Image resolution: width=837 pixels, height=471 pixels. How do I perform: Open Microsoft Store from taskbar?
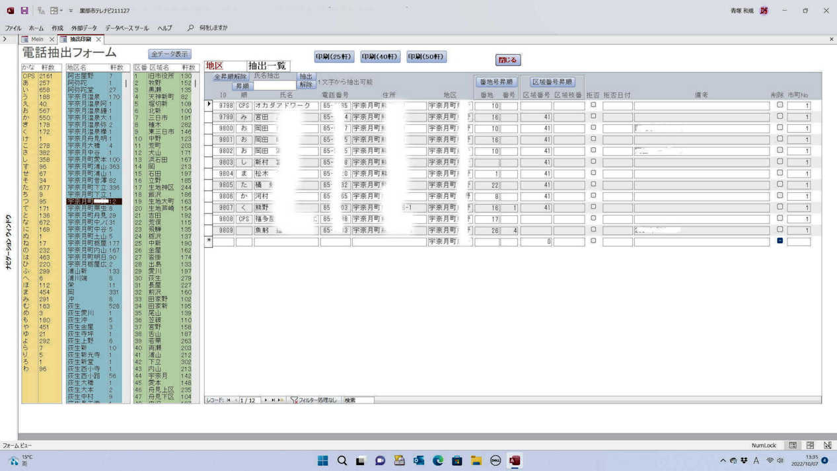pyautogui.click(x=456, y=461)
